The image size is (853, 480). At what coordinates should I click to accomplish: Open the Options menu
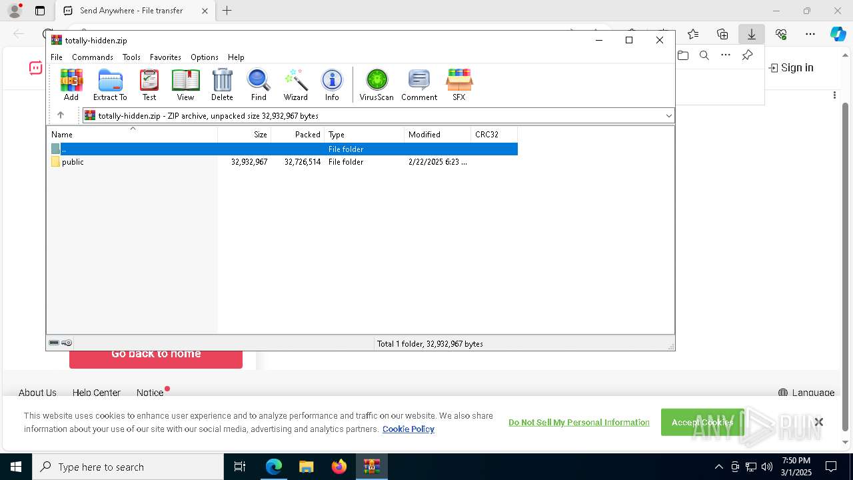pos(205,57)
